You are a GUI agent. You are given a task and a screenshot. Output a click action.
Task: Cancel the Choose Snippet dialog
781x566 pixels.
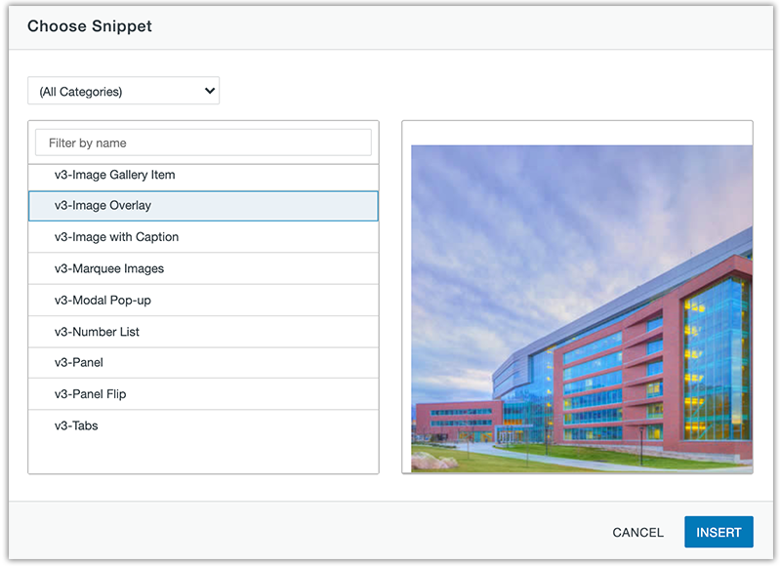(x=638, y=532)
